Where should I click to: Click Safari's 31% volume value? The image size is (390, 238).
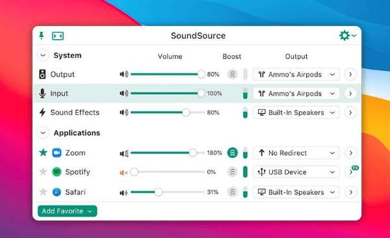[x=213, y=192]
